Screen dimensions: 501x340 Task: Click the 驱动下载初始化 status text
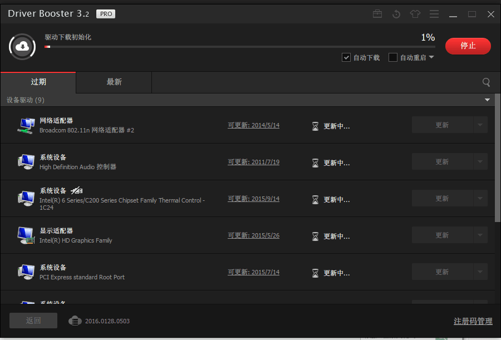[x=68, y=37]
